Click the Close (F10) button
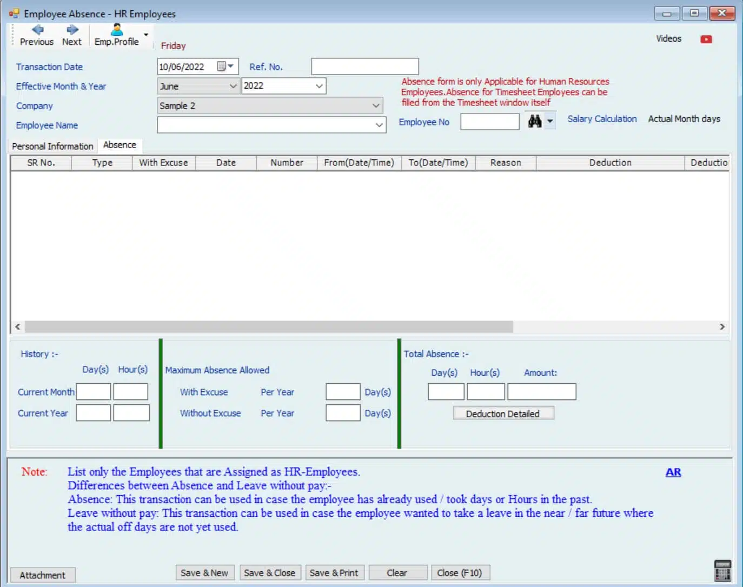The image size is (743, 587). tap(460, 573)
